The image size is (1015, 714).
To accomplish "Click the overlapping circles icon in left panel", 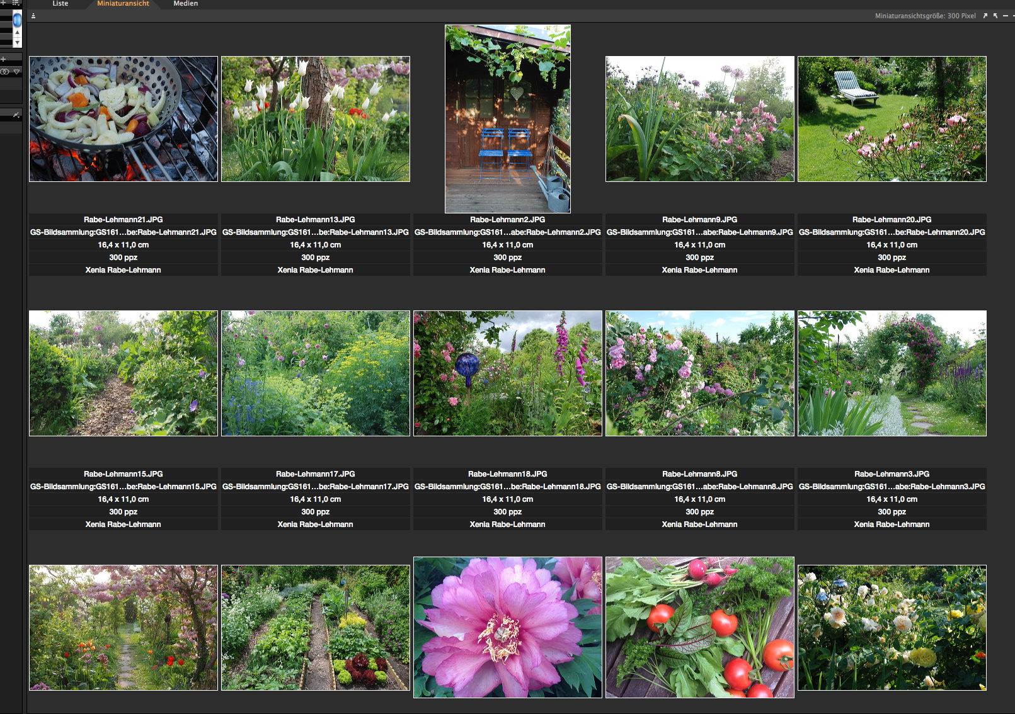I will point(5,72).
